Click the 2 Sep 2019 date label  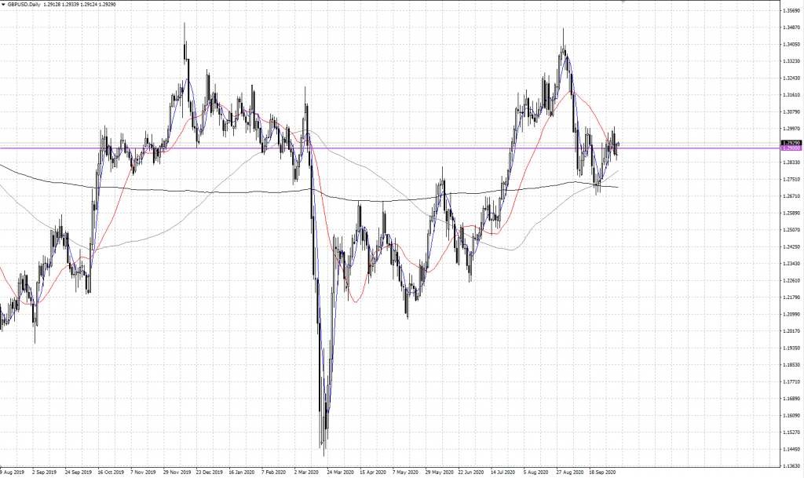click(44, 473)
